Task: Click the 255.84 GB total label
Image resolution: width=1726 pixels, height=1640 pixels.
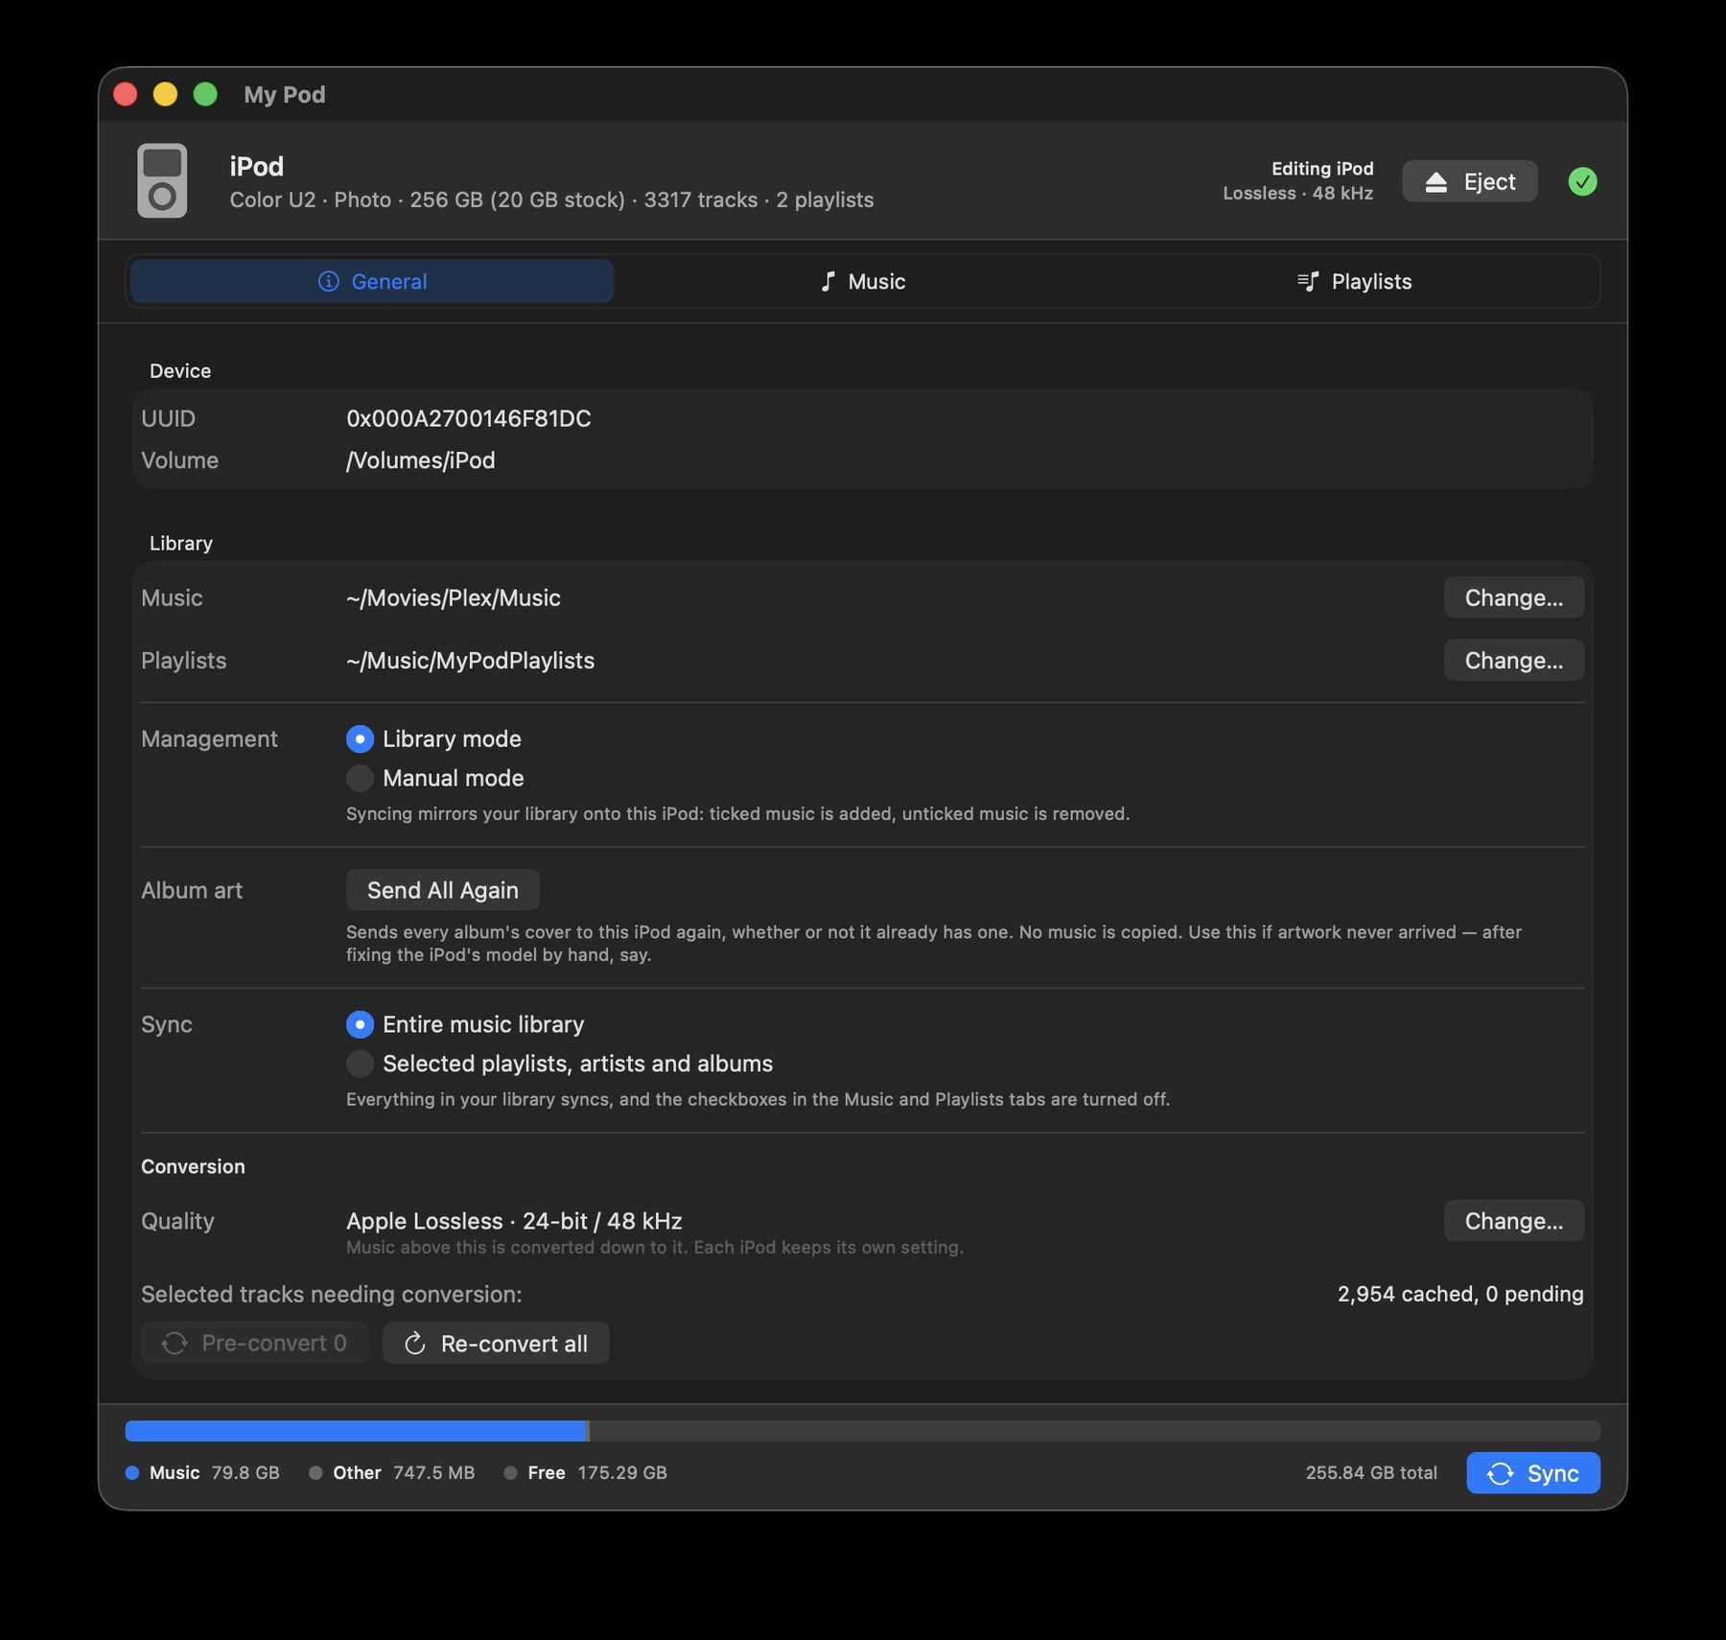Action: point(1371,1472)
